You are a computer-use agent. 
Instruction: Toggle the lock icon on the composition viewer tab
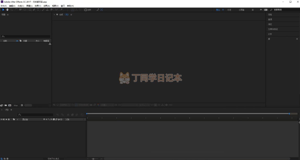coord(57,14)
